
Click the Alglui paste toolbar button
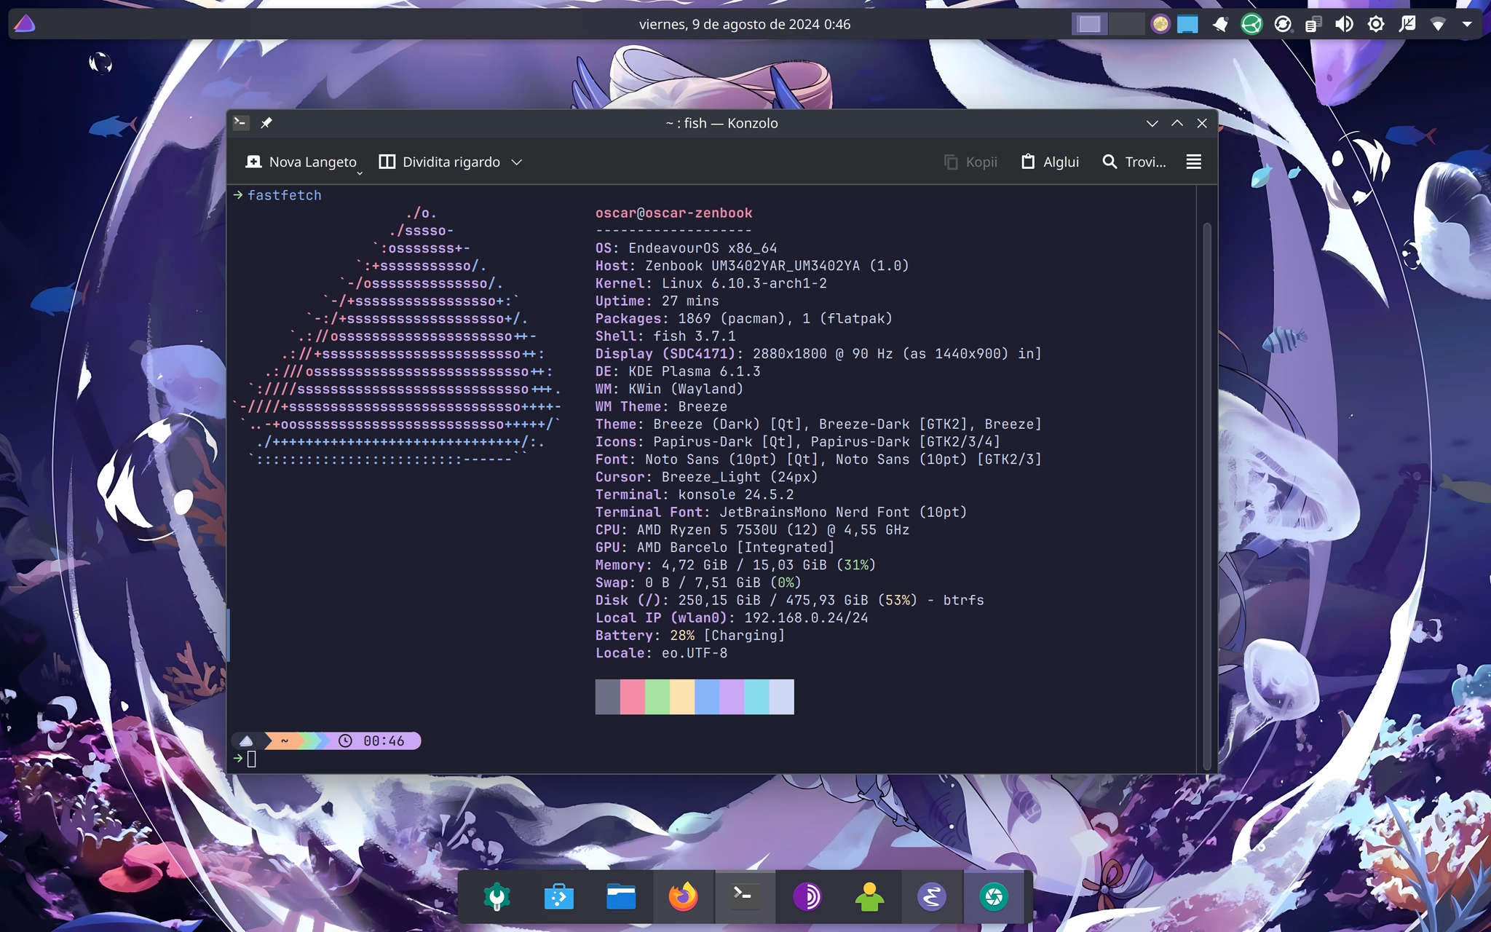pyautogui.click(x=1050, y=162)
